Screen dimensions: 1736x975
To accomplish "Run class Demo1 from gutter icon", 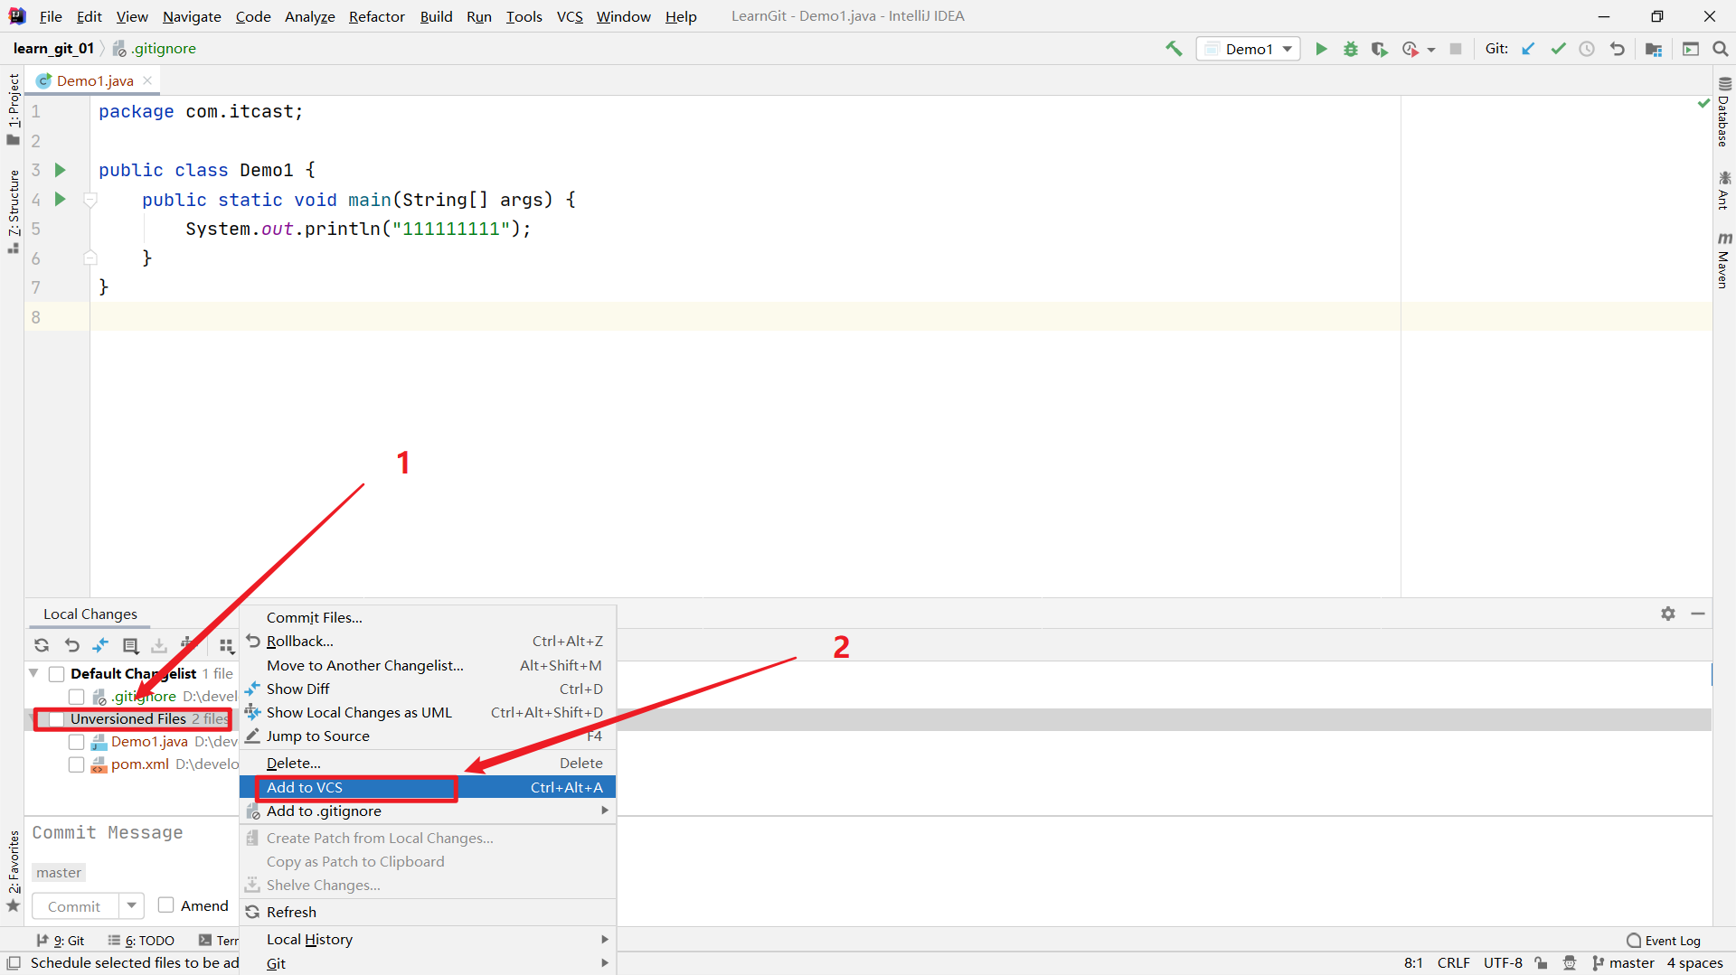I will click(x=61, y=170).
